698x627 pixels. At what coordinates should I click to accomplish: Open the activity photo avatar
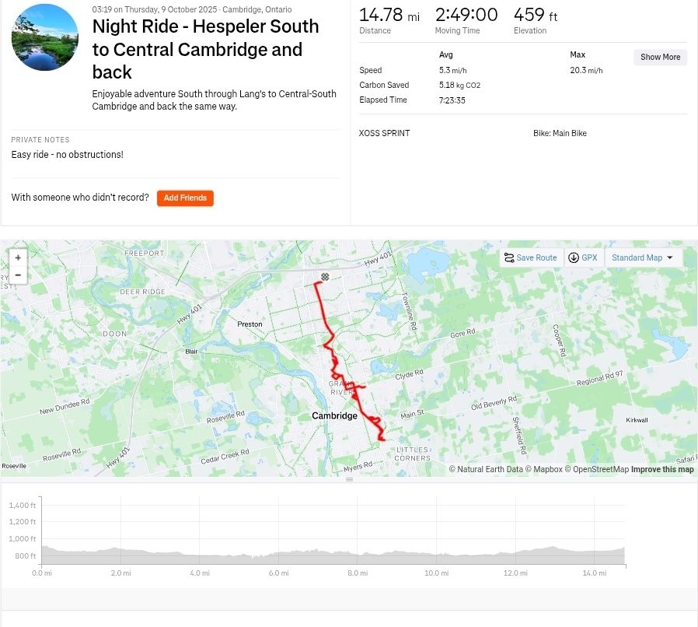(45, 37)
